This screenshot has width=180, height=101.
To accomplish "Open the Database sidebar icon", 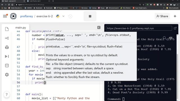I will [7, 65].
